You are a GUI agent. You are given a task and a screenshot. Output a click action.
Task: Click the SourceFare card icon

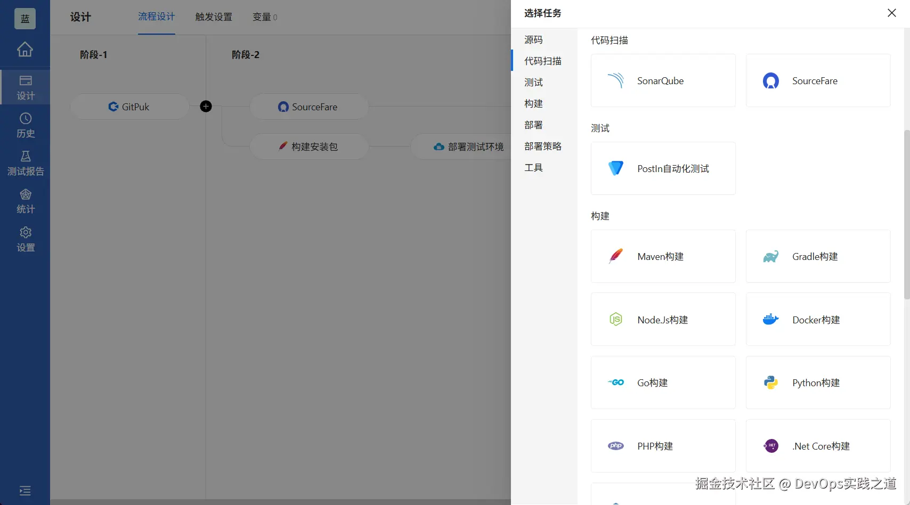pos(771,80)
